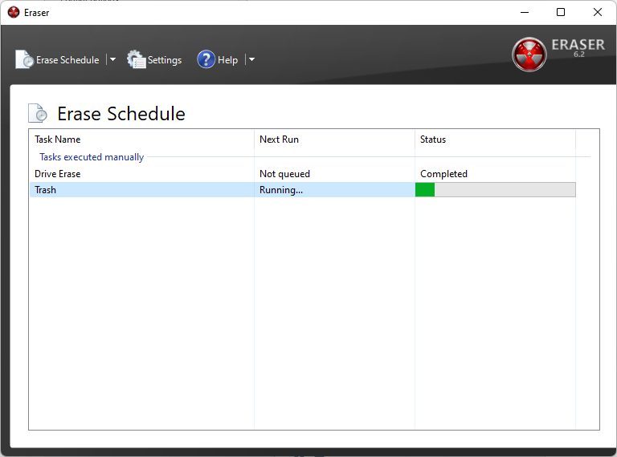Click the Erase Schedule toolbar label
617x457 pixels.
[67, 60]
